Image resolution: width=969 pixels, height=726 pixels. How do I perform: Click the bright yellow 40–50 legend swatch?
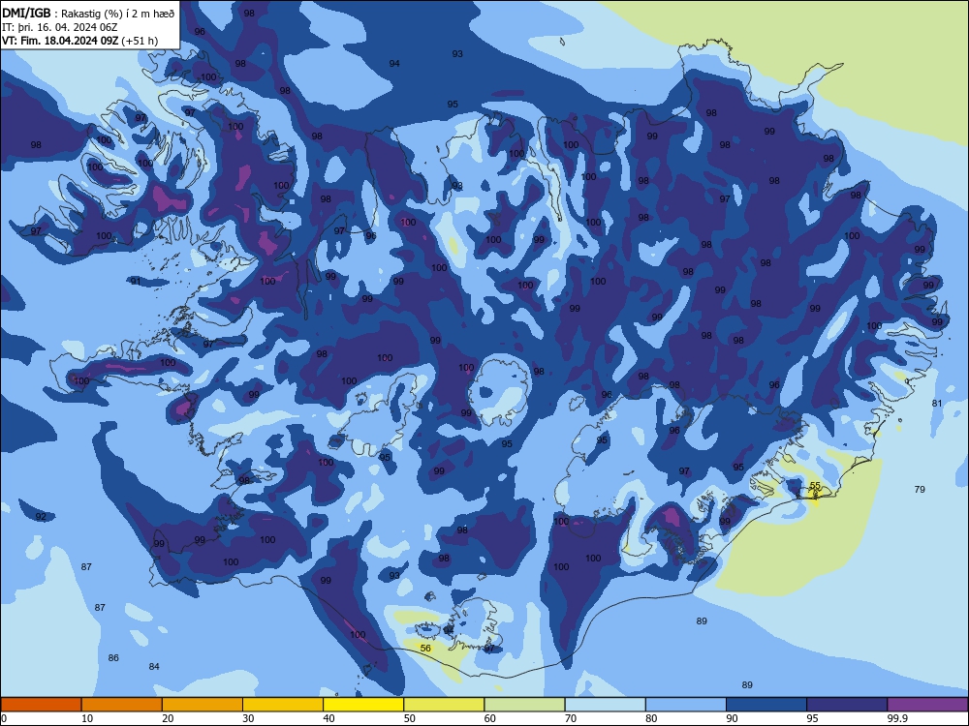[363, 705]
